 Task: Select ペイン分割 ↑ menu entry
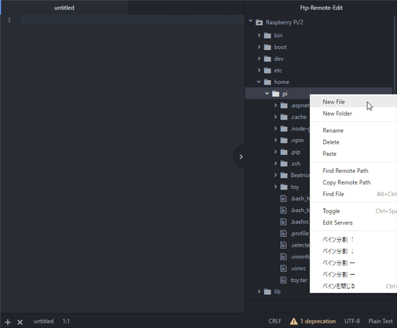click(353, 239)
